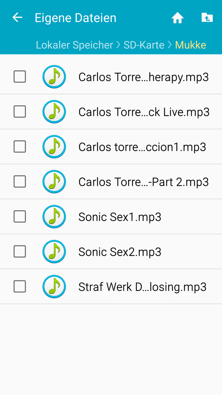
Task: Tap music icon of Sonic Sex2.mp3
Action: [54, 251]
